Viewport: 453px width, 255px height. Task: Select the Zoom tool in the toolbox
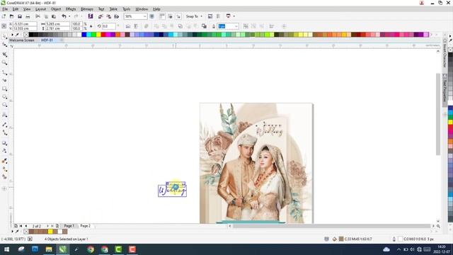click(x=4, y=62)
